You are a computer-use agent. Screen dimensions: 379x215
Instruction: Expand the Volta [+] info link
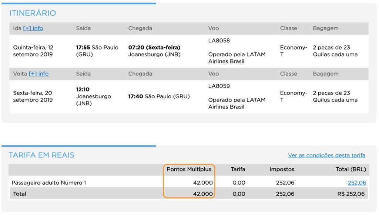(38, 74)
